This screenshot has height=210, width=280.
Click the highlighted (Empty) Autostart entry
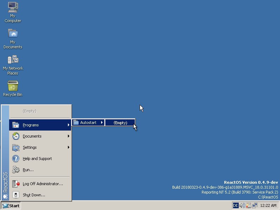120,123
